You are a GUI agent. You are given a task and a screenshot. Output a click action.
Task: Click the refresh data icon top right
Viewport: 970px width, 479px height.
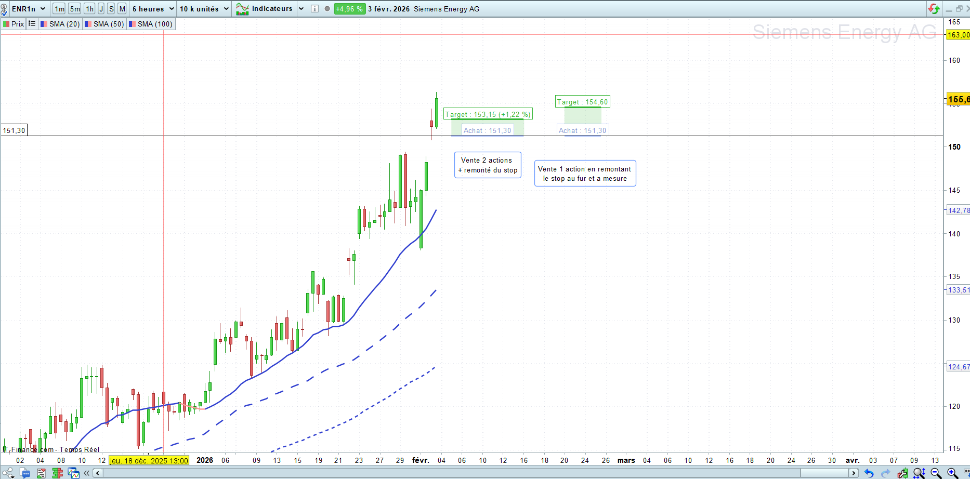pos(934,9)
